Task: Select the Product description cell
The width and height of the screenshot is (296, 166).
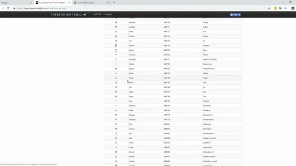Action: pos(222,46)
